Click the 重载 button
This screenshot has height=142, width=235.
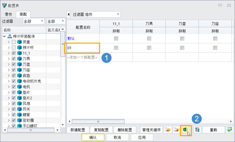click(x=213, y=130)
